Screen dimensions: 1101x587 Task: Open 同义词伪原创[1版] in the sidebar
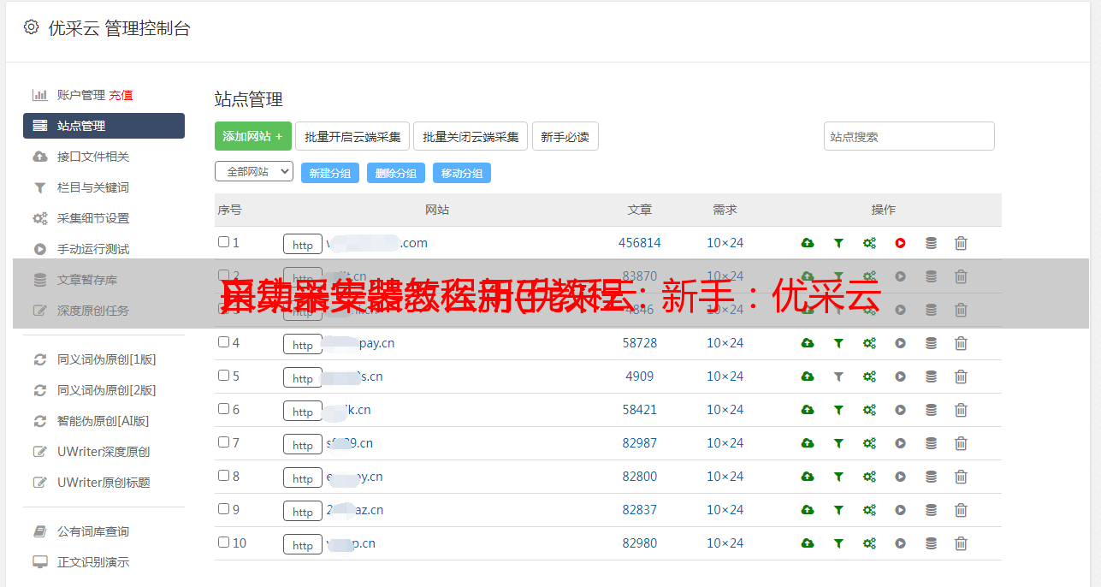pos(107,359)
